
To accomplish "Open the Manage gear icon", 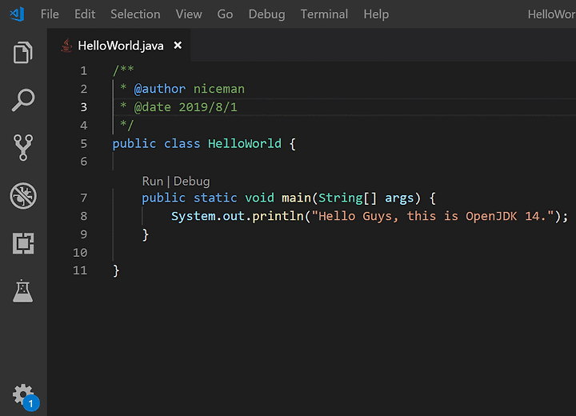I will tap(23, 394).
